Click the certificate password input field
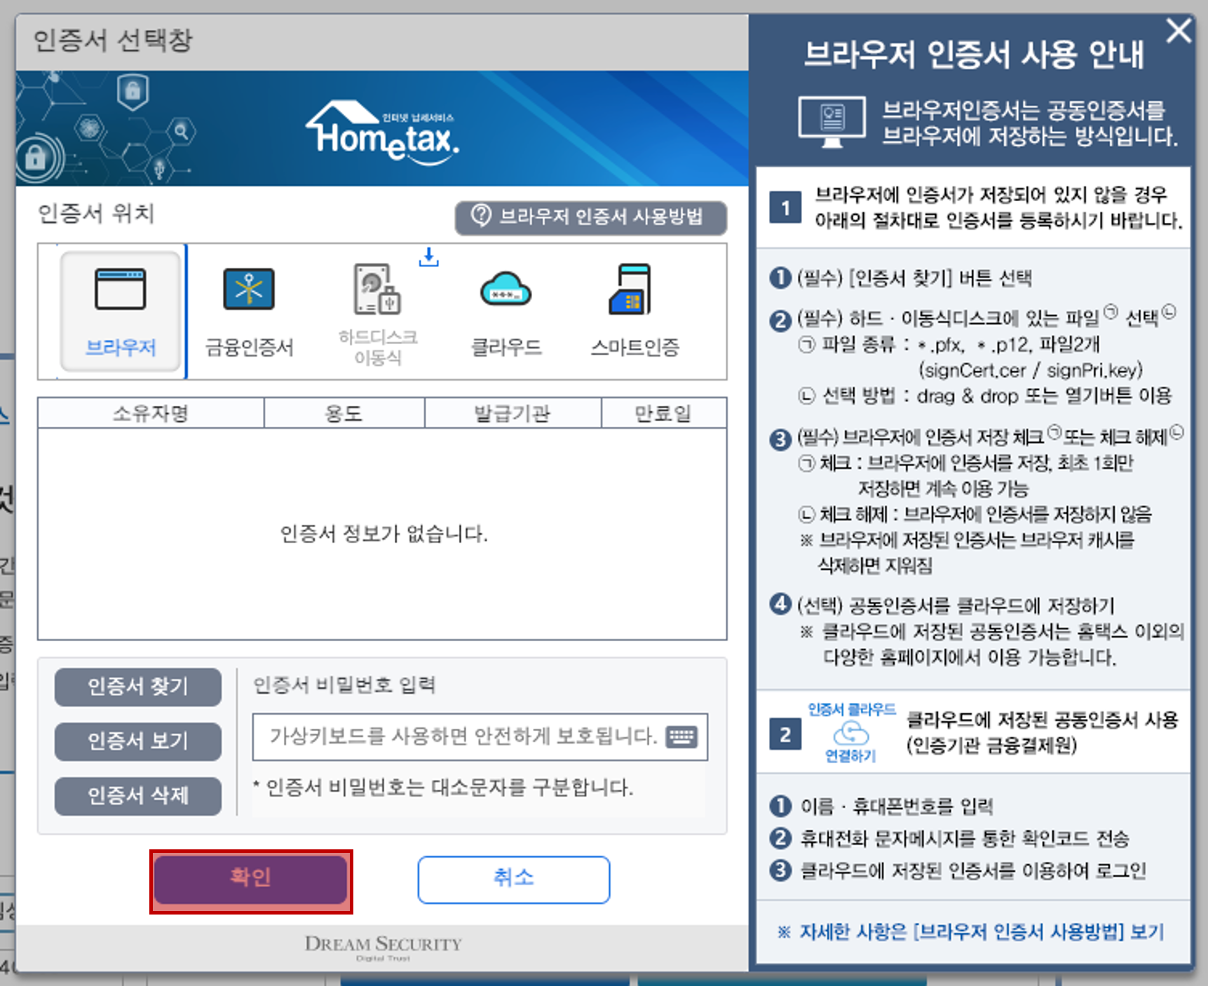The image size is (1208, 986). 463,737
